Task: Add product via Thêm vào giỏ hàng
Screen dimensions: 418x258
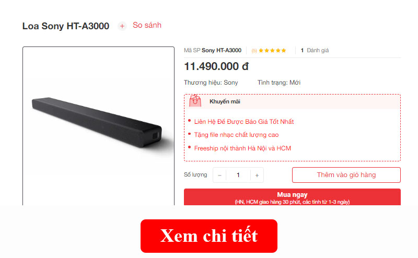Action: (346, 175)
